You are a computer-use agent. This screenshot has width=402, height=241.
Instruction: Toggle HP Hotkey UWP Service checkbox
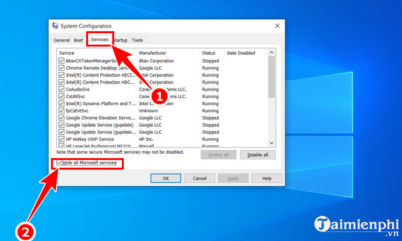point(61,140)
